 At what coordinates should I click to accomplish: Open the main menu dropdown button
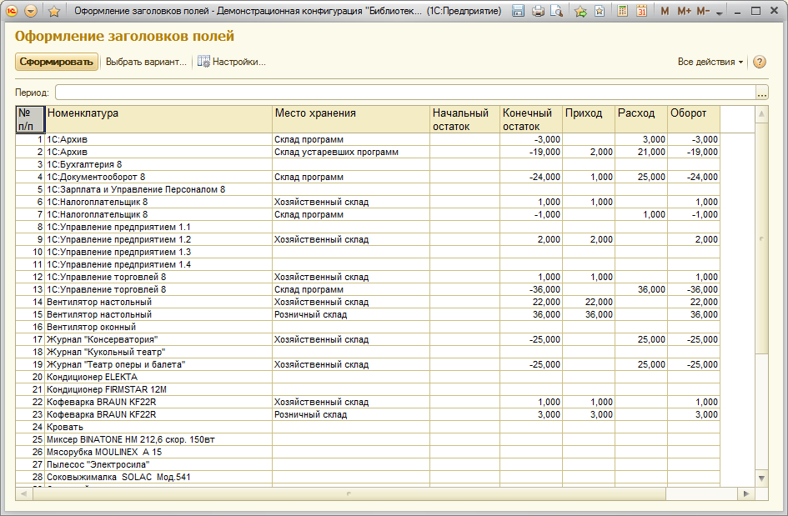point(31,11)
